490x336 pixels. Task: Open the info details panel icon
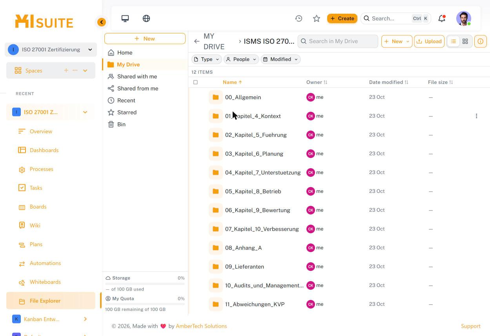click(x=481, y=41)
